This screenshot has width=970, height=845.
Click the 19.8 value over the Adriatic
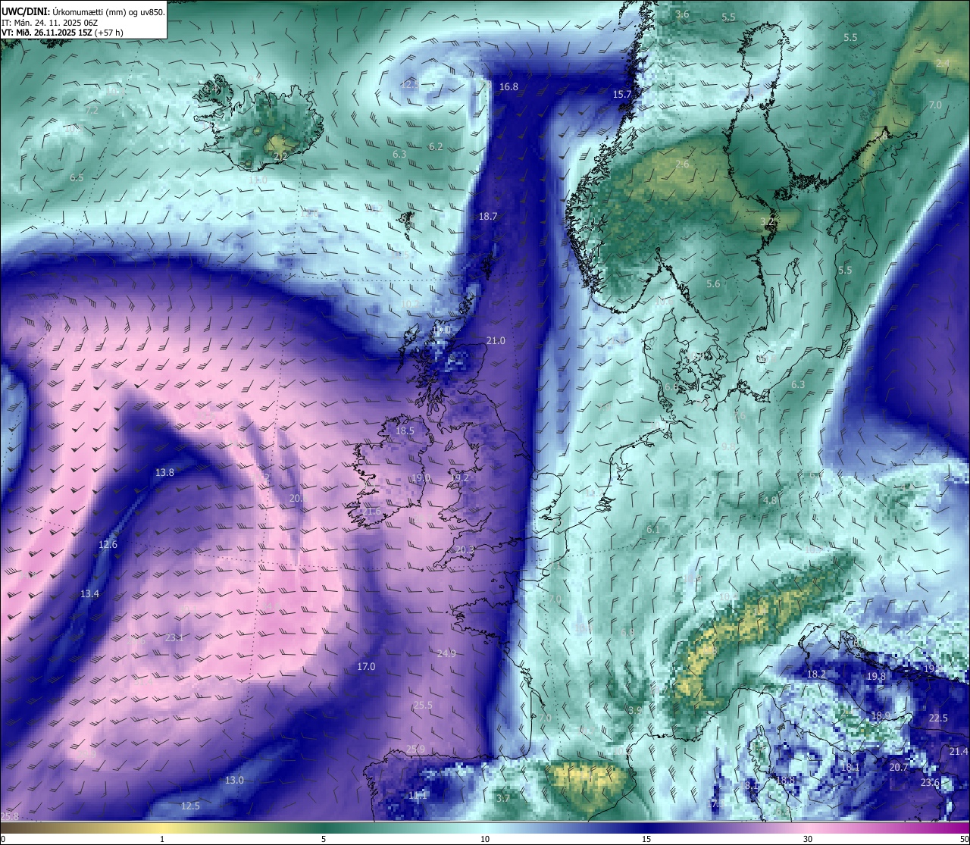(x=876, y=677)
